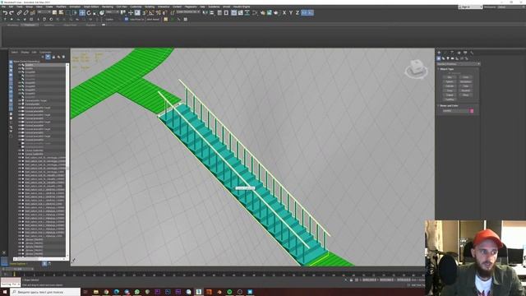Open the reference coordinate system dropdown
526x296 pixels.
113,12
